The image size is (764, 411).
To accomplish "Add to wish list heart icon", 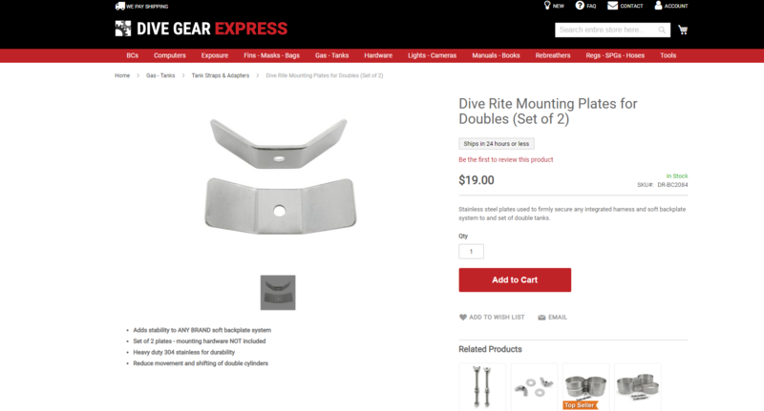I will pyautogui.click(x=463, y=318).
